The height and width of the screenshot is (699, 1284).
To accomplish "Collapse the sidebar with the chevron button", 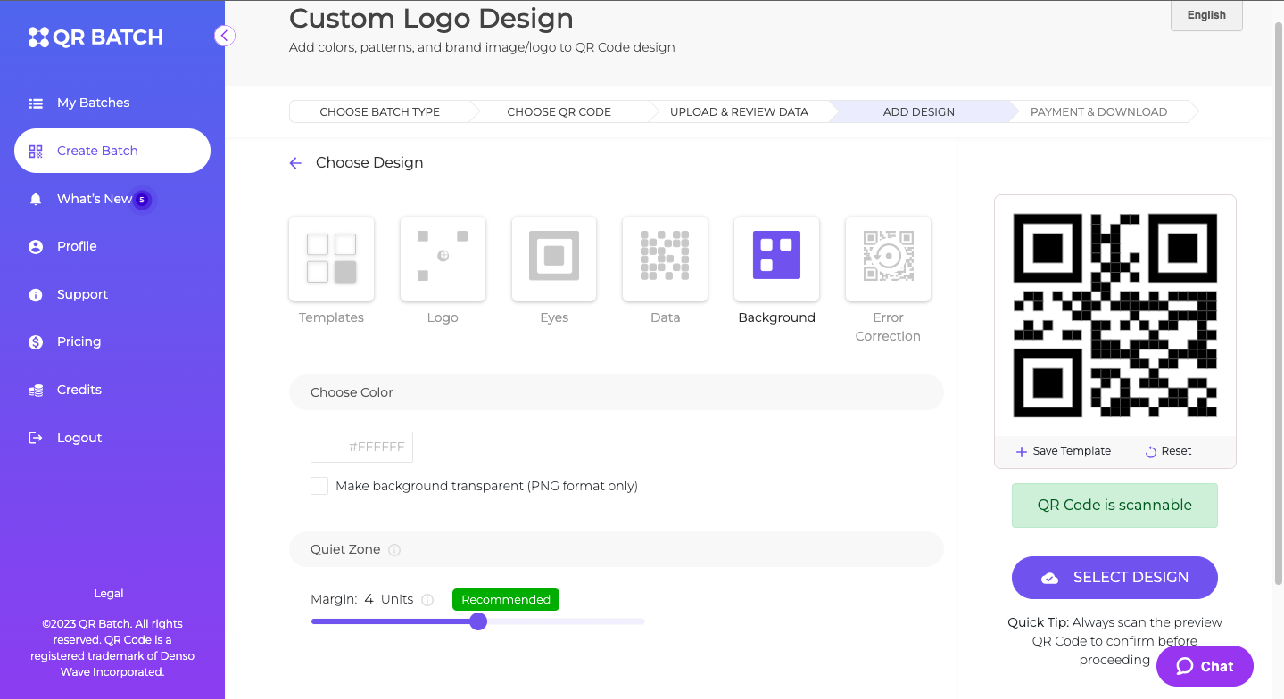I will tap(225, 36).
